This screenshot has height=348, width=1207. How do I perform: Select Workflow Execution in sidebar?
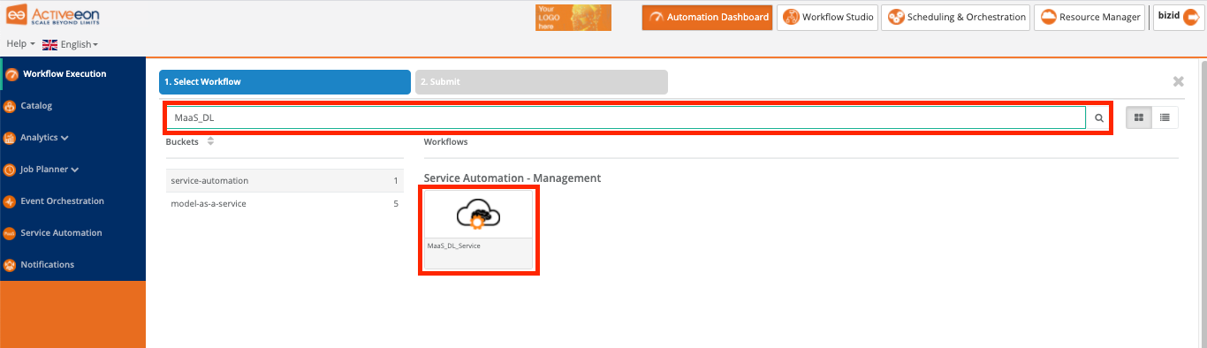point(72,74)
